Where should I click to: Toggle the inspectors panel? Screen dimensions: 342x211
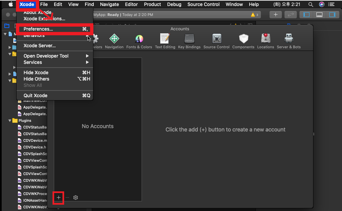click(332, 15)
